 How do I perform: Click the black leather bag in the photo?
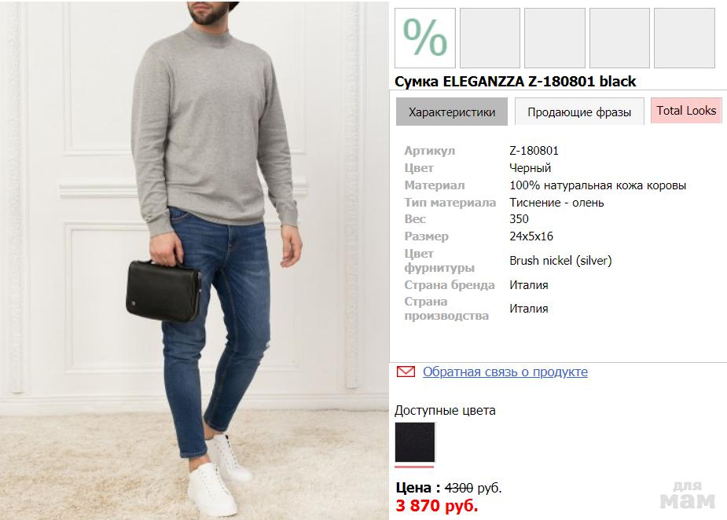point(163,291)
